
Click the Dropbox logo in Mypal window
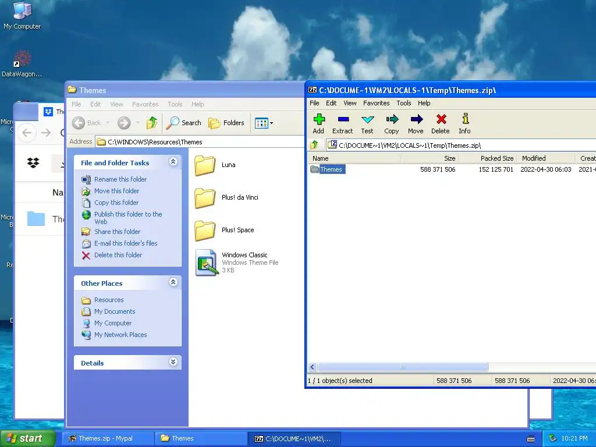pyautogui.click(x=33, y=163)
